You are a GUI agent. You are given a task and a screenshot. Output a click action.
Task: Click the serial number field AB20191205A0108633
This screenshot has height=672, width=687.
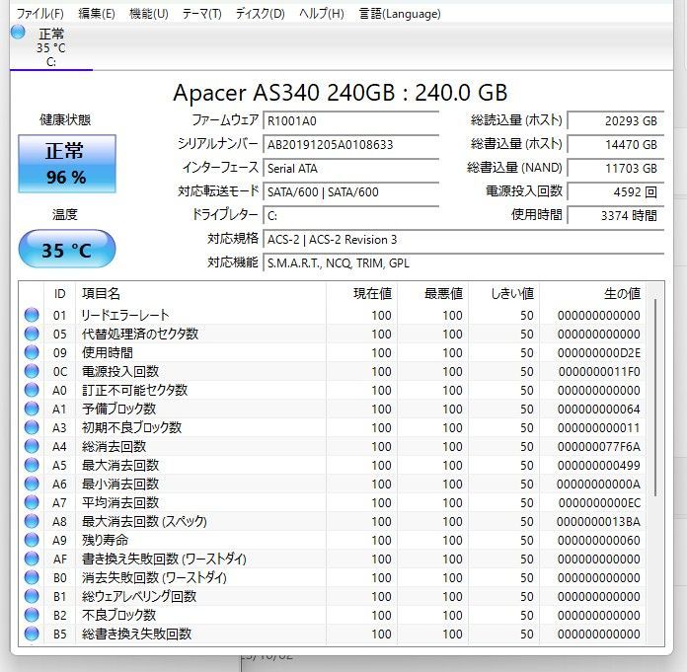pyautogui.click(x=351, y=144)
